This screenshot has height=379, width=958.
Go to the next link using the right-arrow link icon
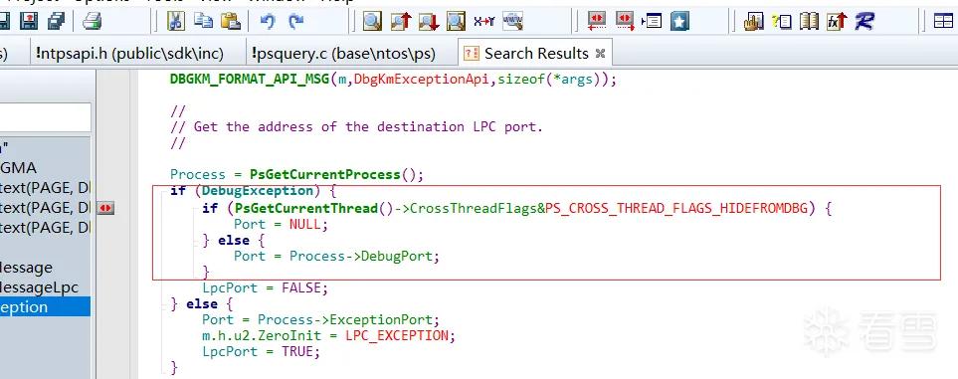pyautogui.click(x=625, y=22)
